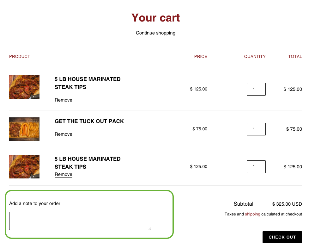This screenshot has width=315, height=249.
Task: Remove the first steak tips item
Action: click(64, 100)
